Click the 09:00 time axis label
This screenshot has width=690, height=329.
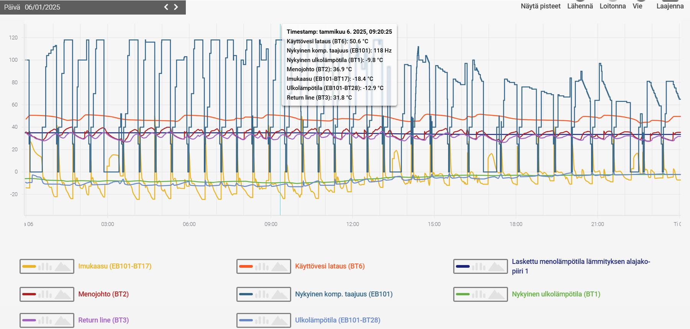pyautogui.click(x=271, y=224)
